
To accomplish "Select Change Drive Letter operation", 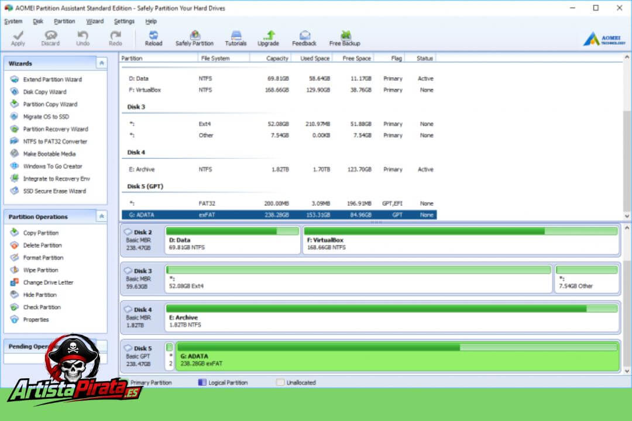I will click(42, 282).
